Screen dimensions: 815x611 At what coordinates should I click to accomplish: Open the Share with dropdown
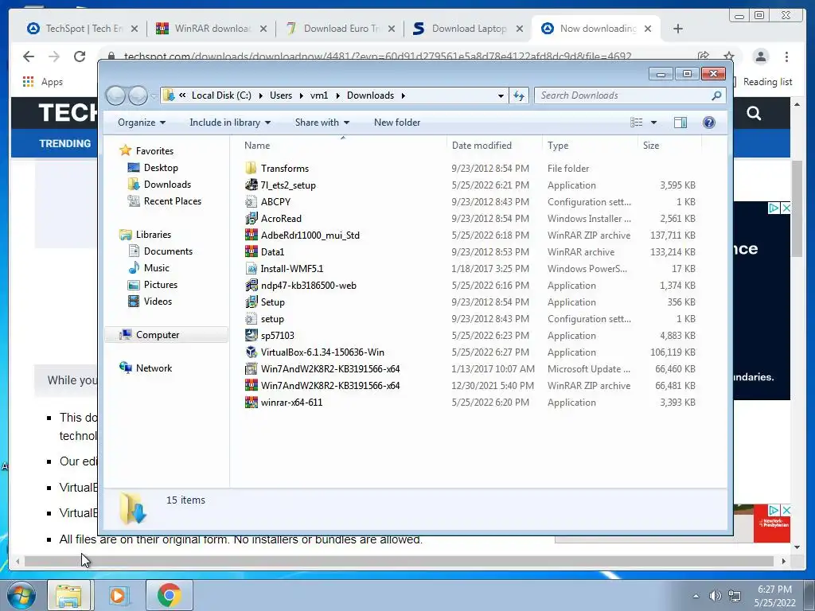(x=322, y=122)
